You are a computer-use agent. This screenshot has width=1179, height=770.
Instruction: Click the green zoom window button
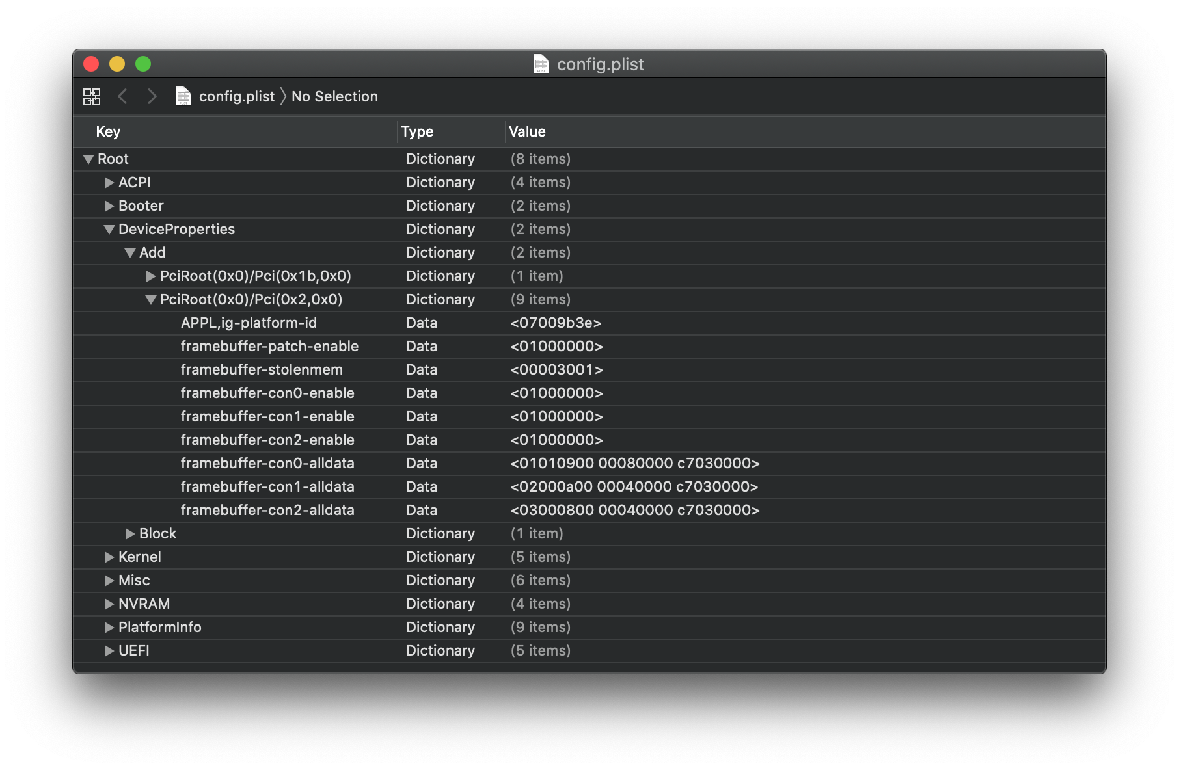pyautogui.click(x=143, y=64)
